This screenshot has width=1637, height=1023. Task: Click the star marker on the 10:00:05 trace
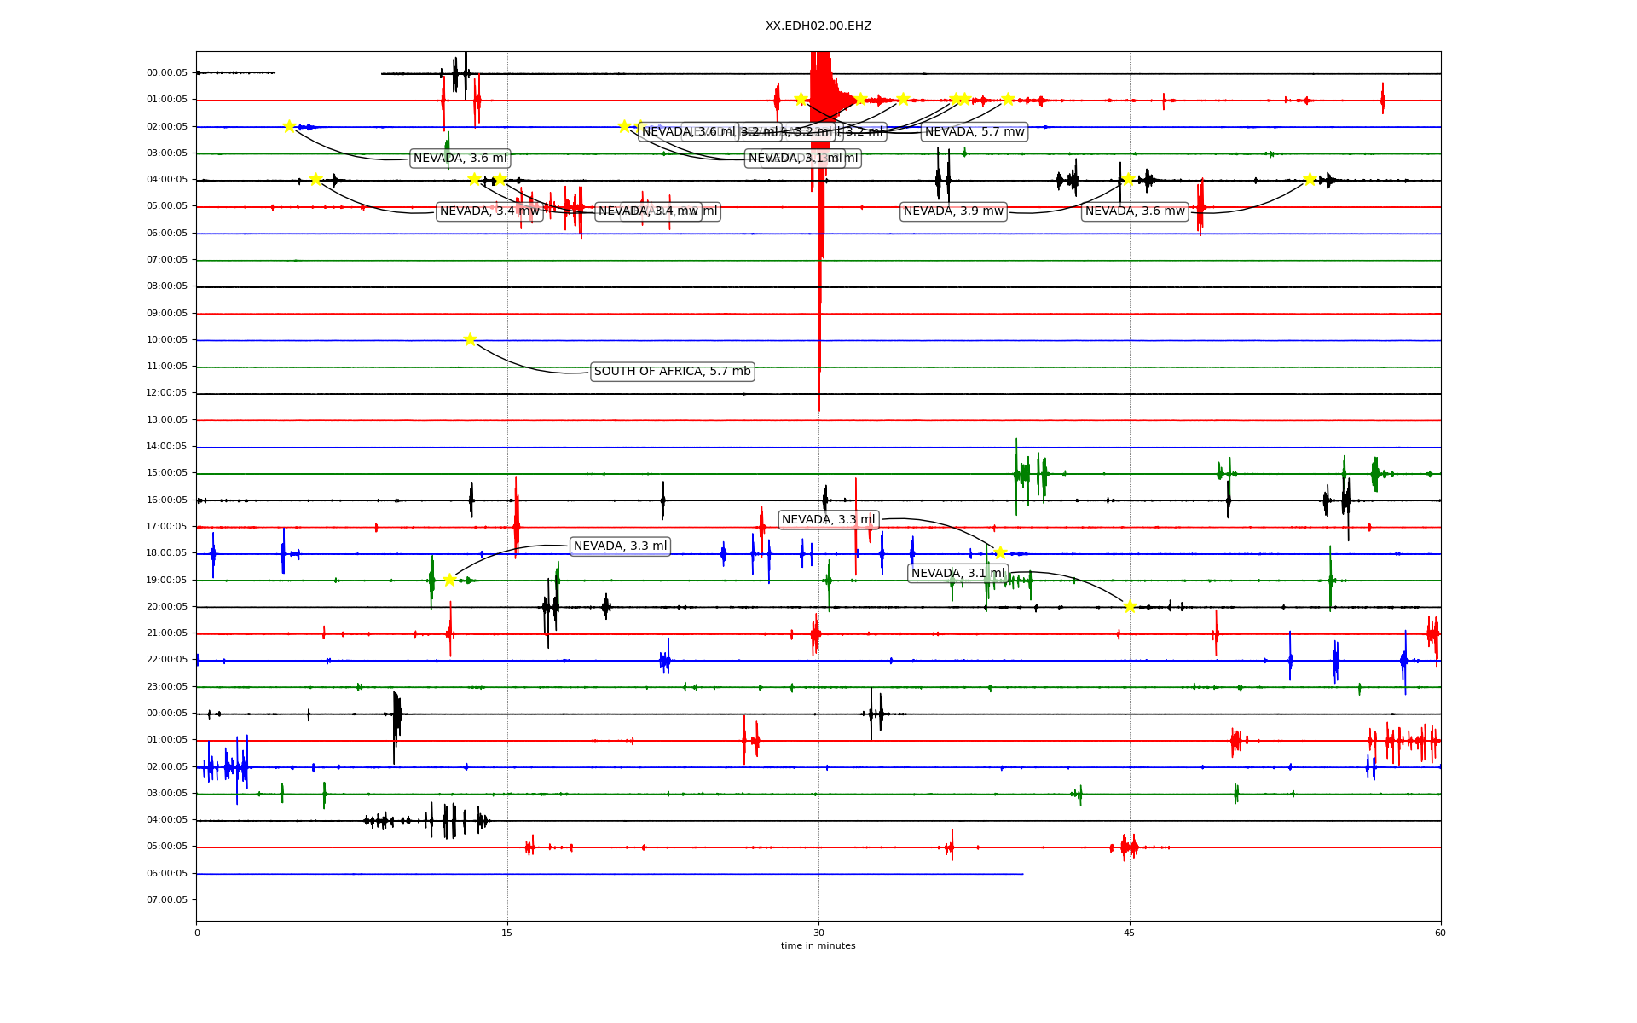(470, 339)
